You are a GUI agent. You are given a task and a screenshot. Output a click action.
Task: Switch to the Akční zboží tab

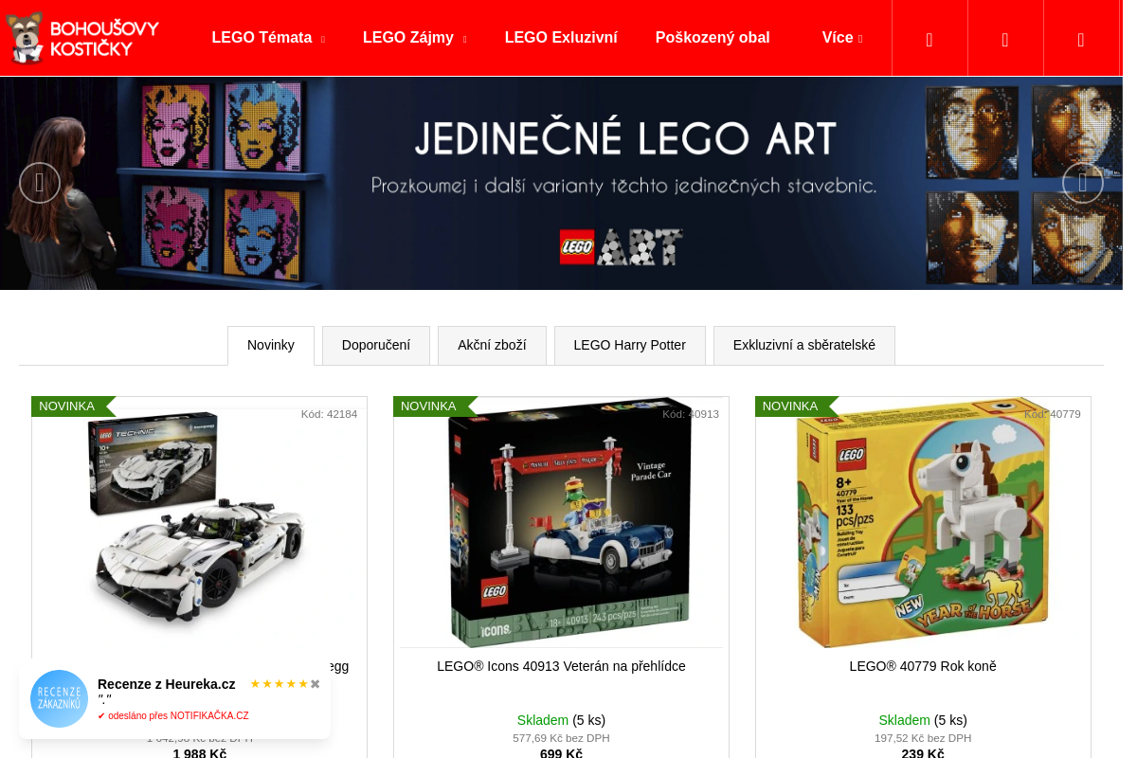pyautogui.click(x=492, y=346)
